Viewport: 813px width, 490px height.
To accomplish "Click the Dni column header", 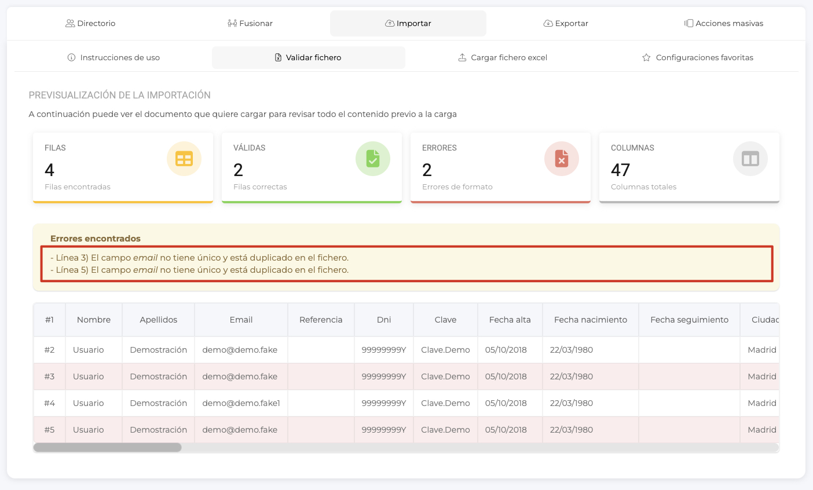I will click(x=384, y=320).
